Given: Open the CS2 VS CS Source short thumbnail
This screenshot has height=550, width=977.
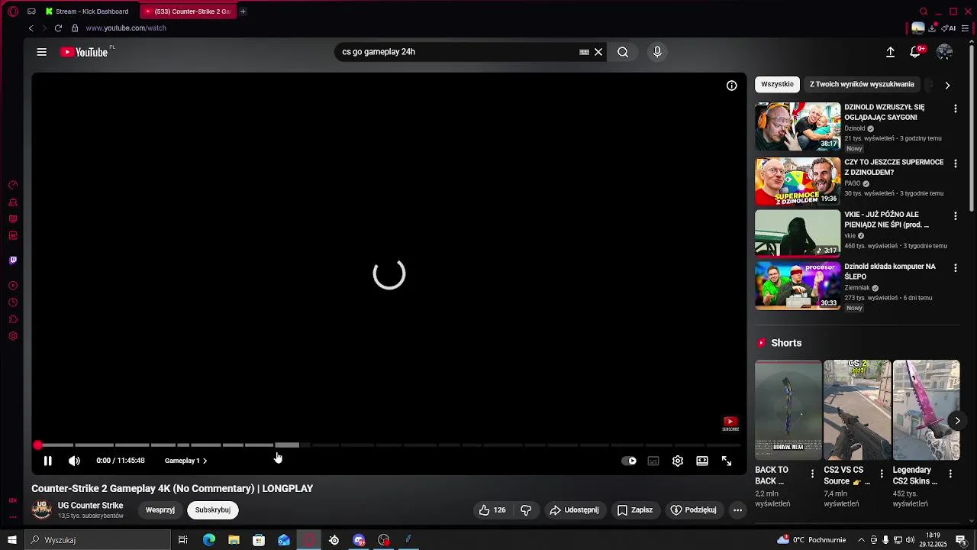Looking at the screenshot, I should [857, 410].
